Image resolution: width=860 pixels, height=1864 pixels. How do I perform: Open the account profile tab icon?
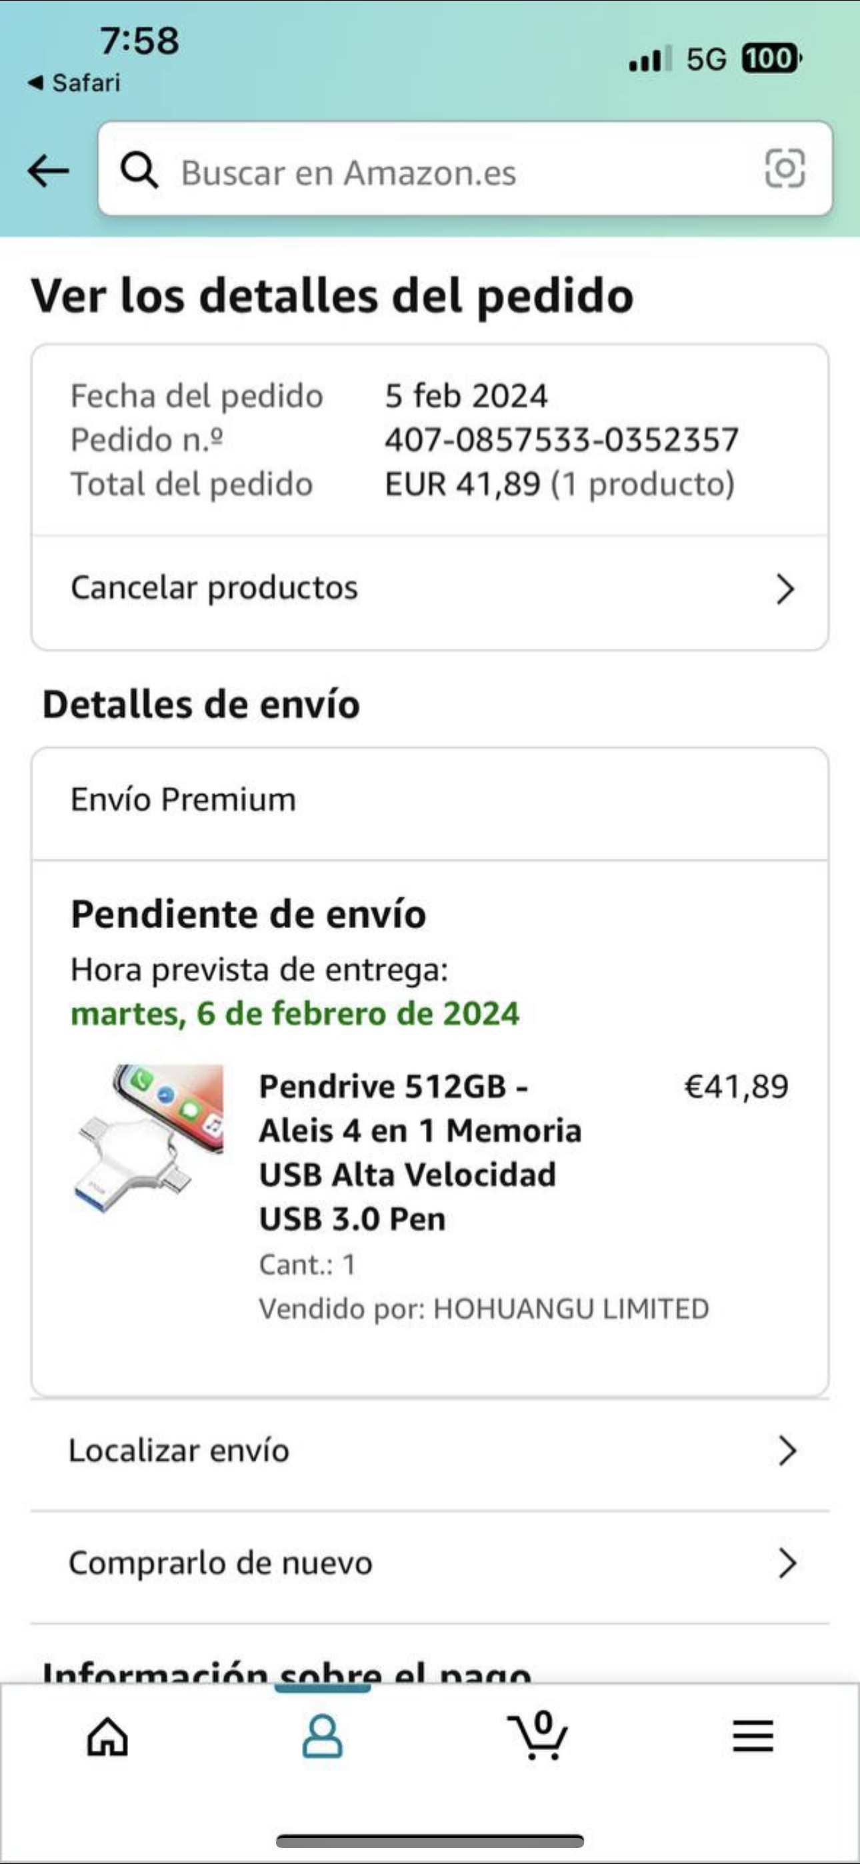[x=322, y=1736]
